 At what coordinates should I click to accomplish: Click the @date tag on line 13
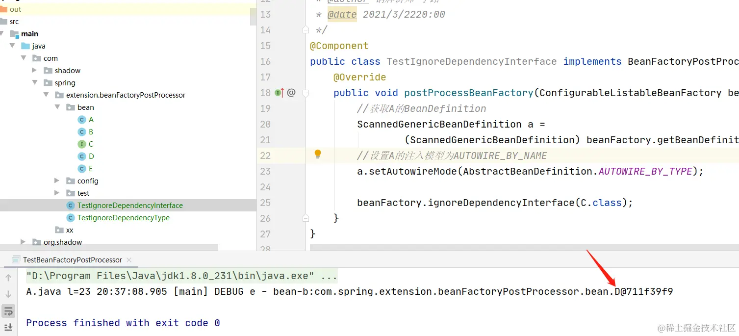pyautogui.click(x=342, y=14)
